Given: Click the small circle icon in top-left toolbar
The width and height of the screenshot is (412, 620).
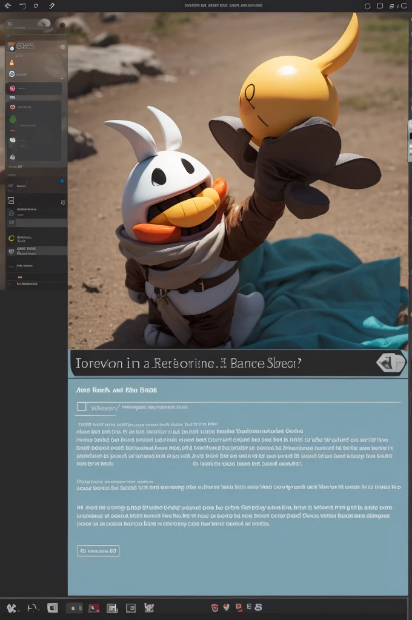Looking at the screenshot, I should point(36,5).
